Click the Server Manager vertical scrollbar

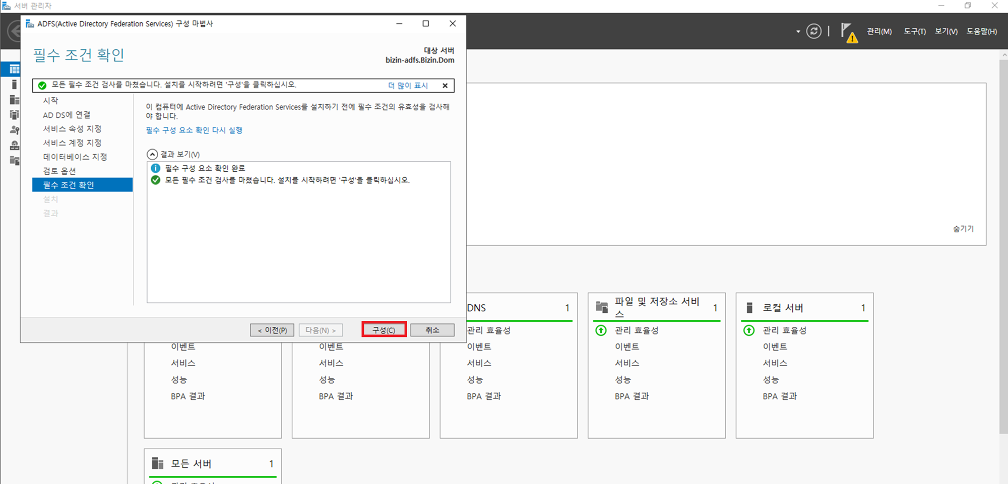(1003, 246)
